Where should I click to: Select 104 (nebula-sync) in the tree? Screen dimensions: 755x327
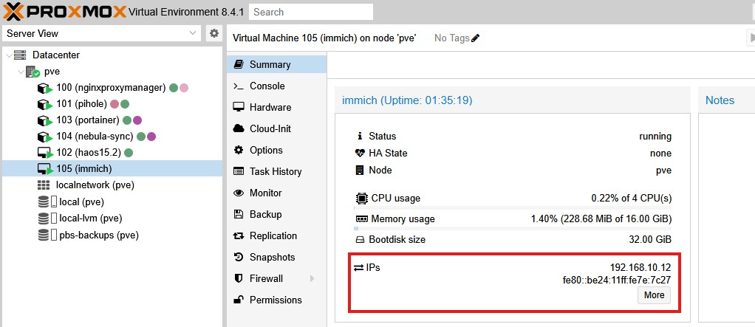coord(112,137)
